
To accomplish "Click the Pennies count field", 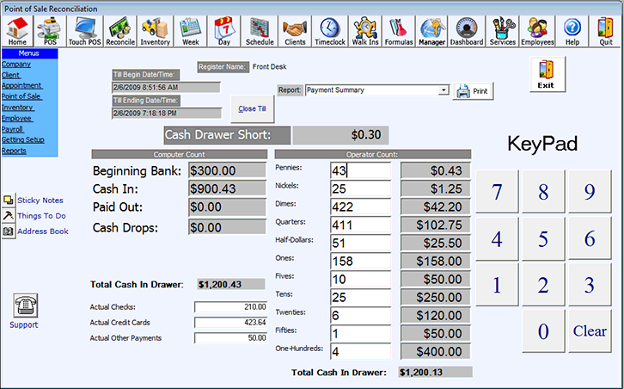I will 360,170.
